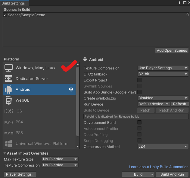Click the Refresh device button
This screenshot has height=178, width=190.
click(180, 104)
